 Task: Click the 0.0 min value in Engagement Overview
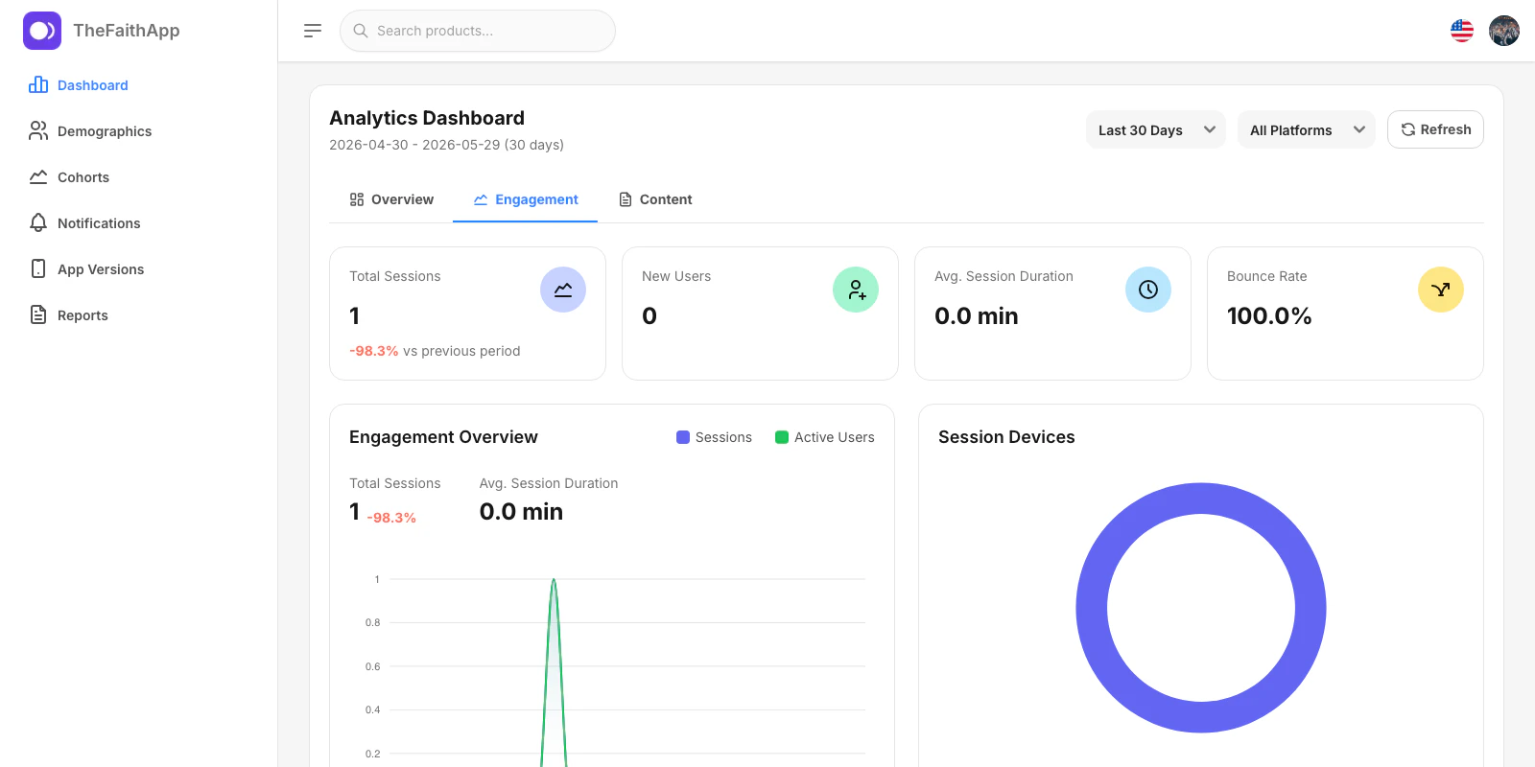[x=521, y=511]
